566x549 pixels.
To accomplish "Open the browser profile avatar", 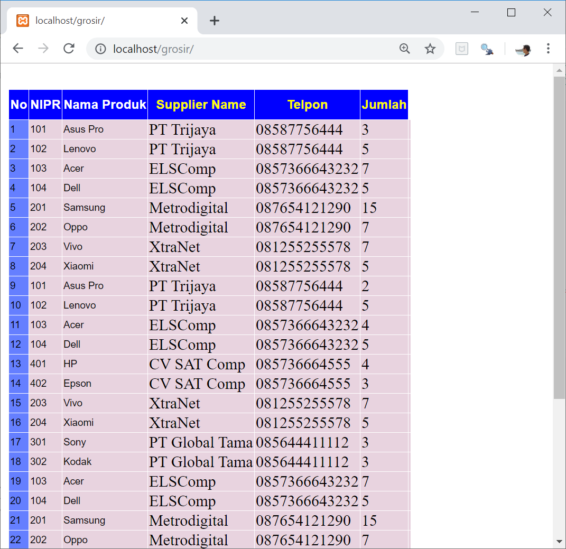I will [x=522, y=49].
